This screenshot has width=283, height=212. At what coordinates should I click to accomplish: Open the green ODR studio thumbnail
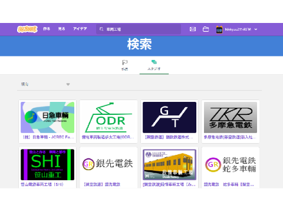pos(108,117)
